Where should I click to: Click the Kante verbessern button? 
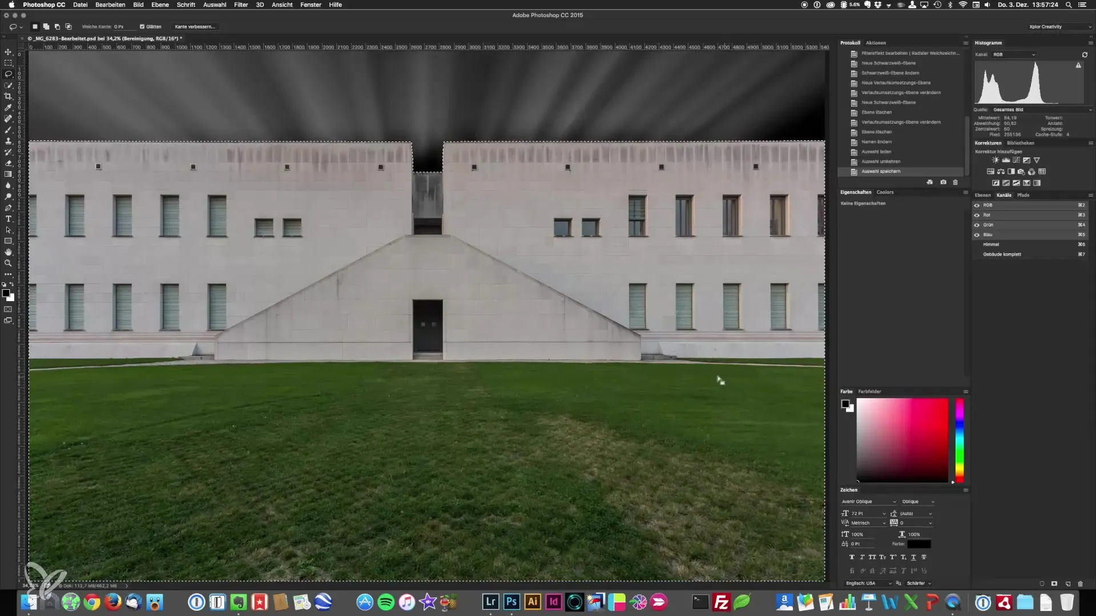[x=195, y=27]
